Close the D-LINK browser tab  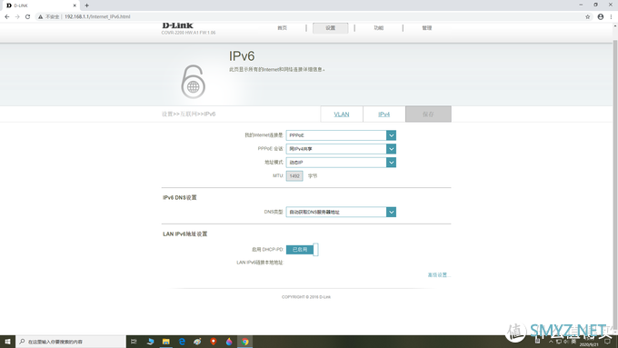point(75,5)
